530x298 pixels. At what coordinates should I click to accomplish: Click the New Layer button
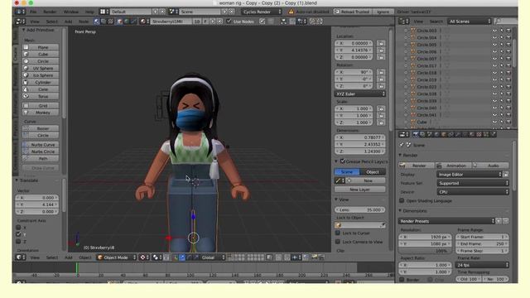[360, 190]
